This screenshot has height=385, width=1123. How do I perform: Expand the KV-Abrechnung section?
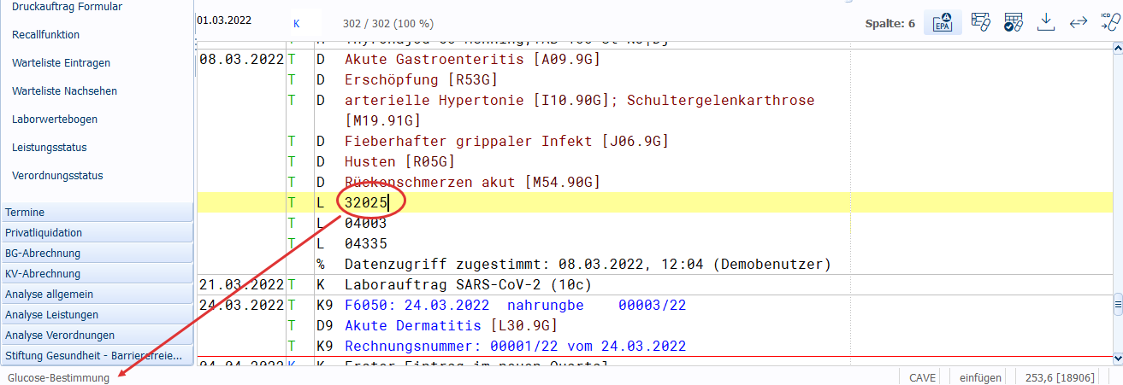click(97, 273)
